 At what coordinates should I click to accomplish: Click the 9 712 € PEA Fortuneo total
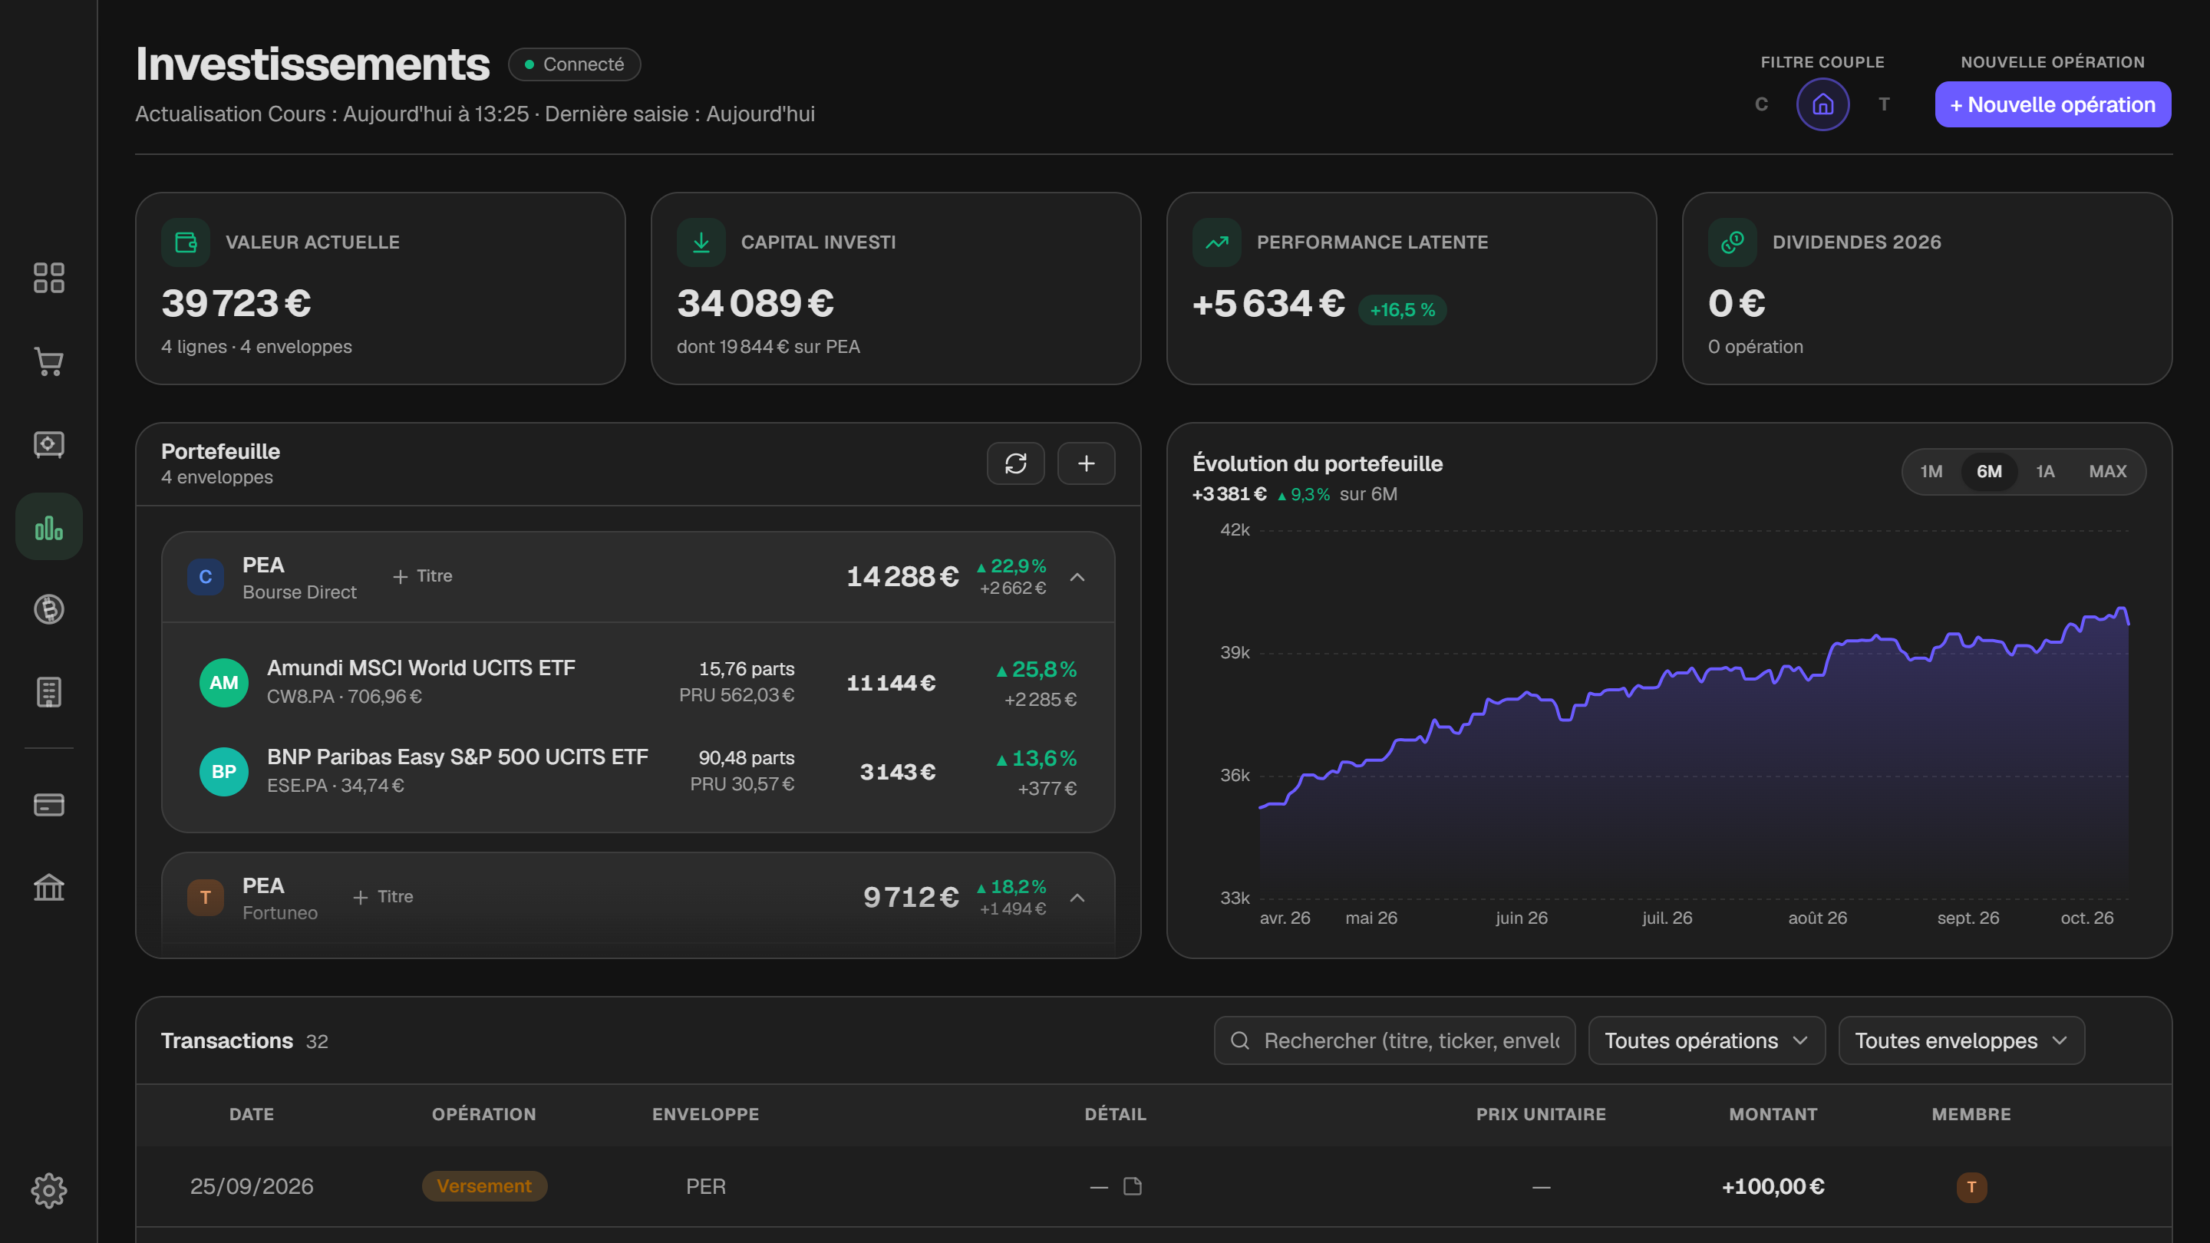[x=911, y=897]
